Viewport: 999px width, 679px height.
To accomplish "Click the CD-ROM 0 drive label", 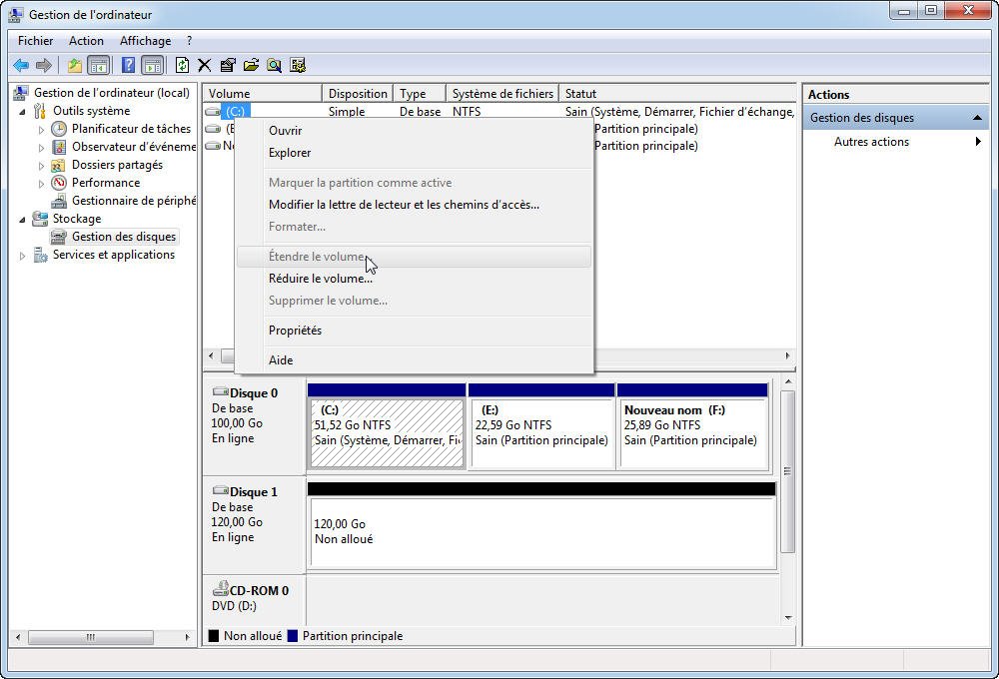I will click(259, 590).
